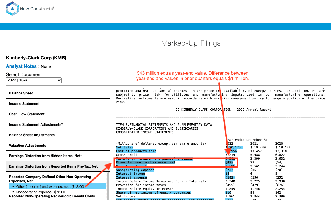Click the "Gross Profit" line label

point(127,155)
